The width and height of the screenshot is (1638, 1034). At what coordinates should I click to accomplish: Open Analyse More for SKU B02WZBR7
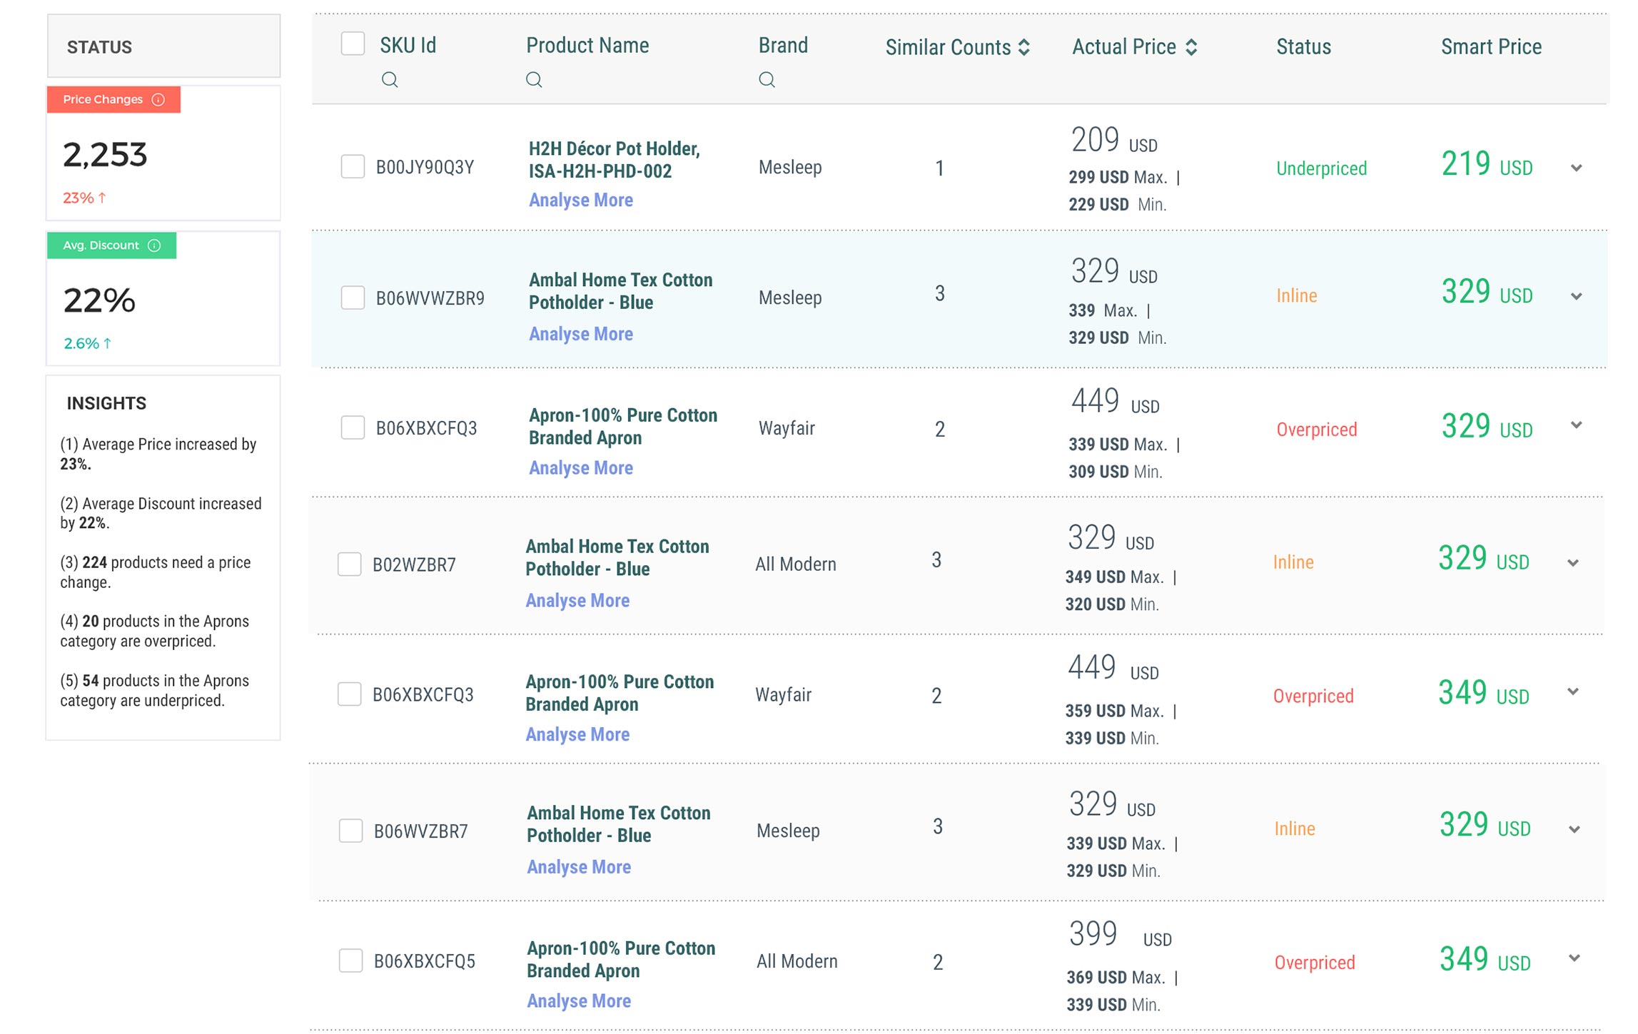point(577,601)
